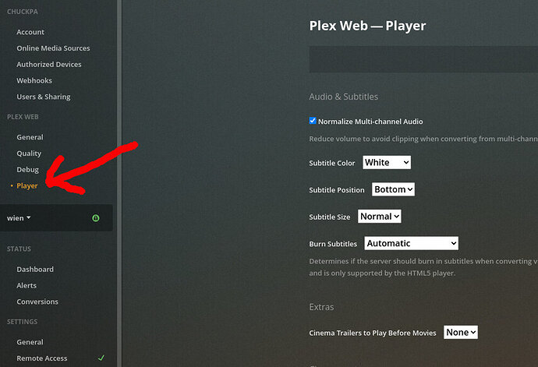Click the Audio & Subtitles heading
Image resolution: width=538 pixels, height=367 pixels.
click(x=343, y=97)
